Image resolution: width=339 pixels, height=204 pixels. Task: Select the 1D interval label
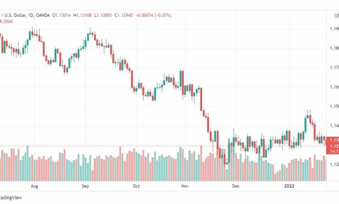(x=31, y=15)
